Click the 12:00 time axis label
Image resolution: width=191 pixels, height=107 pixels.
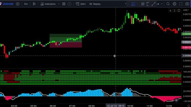tap(169, 106)
